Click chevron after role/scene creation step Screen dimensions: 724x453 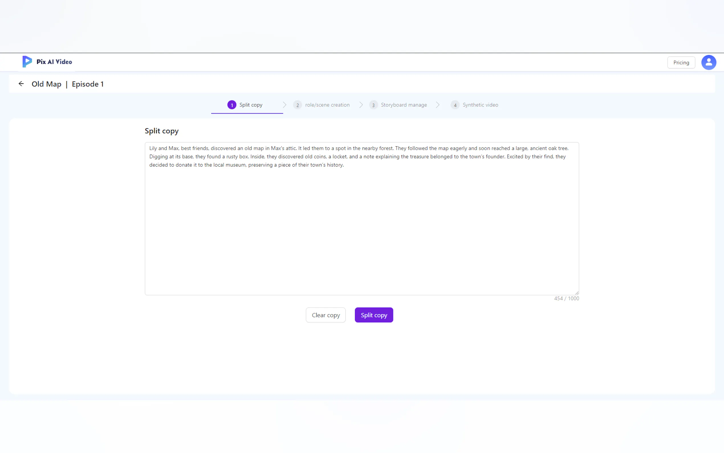[x=361, y=105]
